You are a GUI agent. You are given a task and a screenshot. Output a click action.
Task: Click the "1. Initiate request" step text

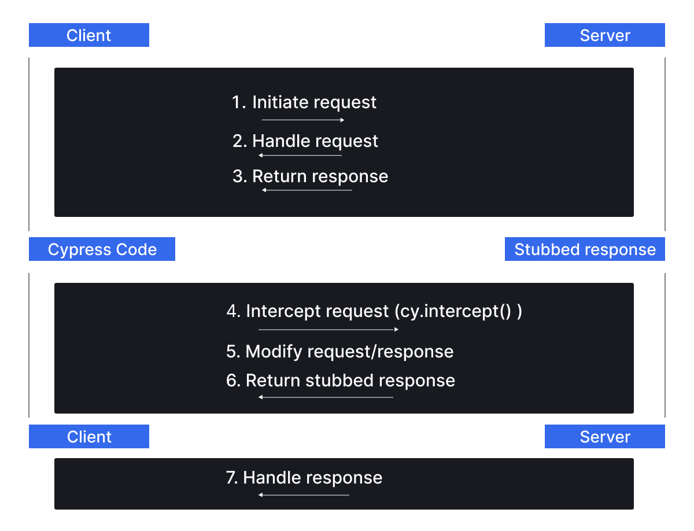(x=304, y=102)
